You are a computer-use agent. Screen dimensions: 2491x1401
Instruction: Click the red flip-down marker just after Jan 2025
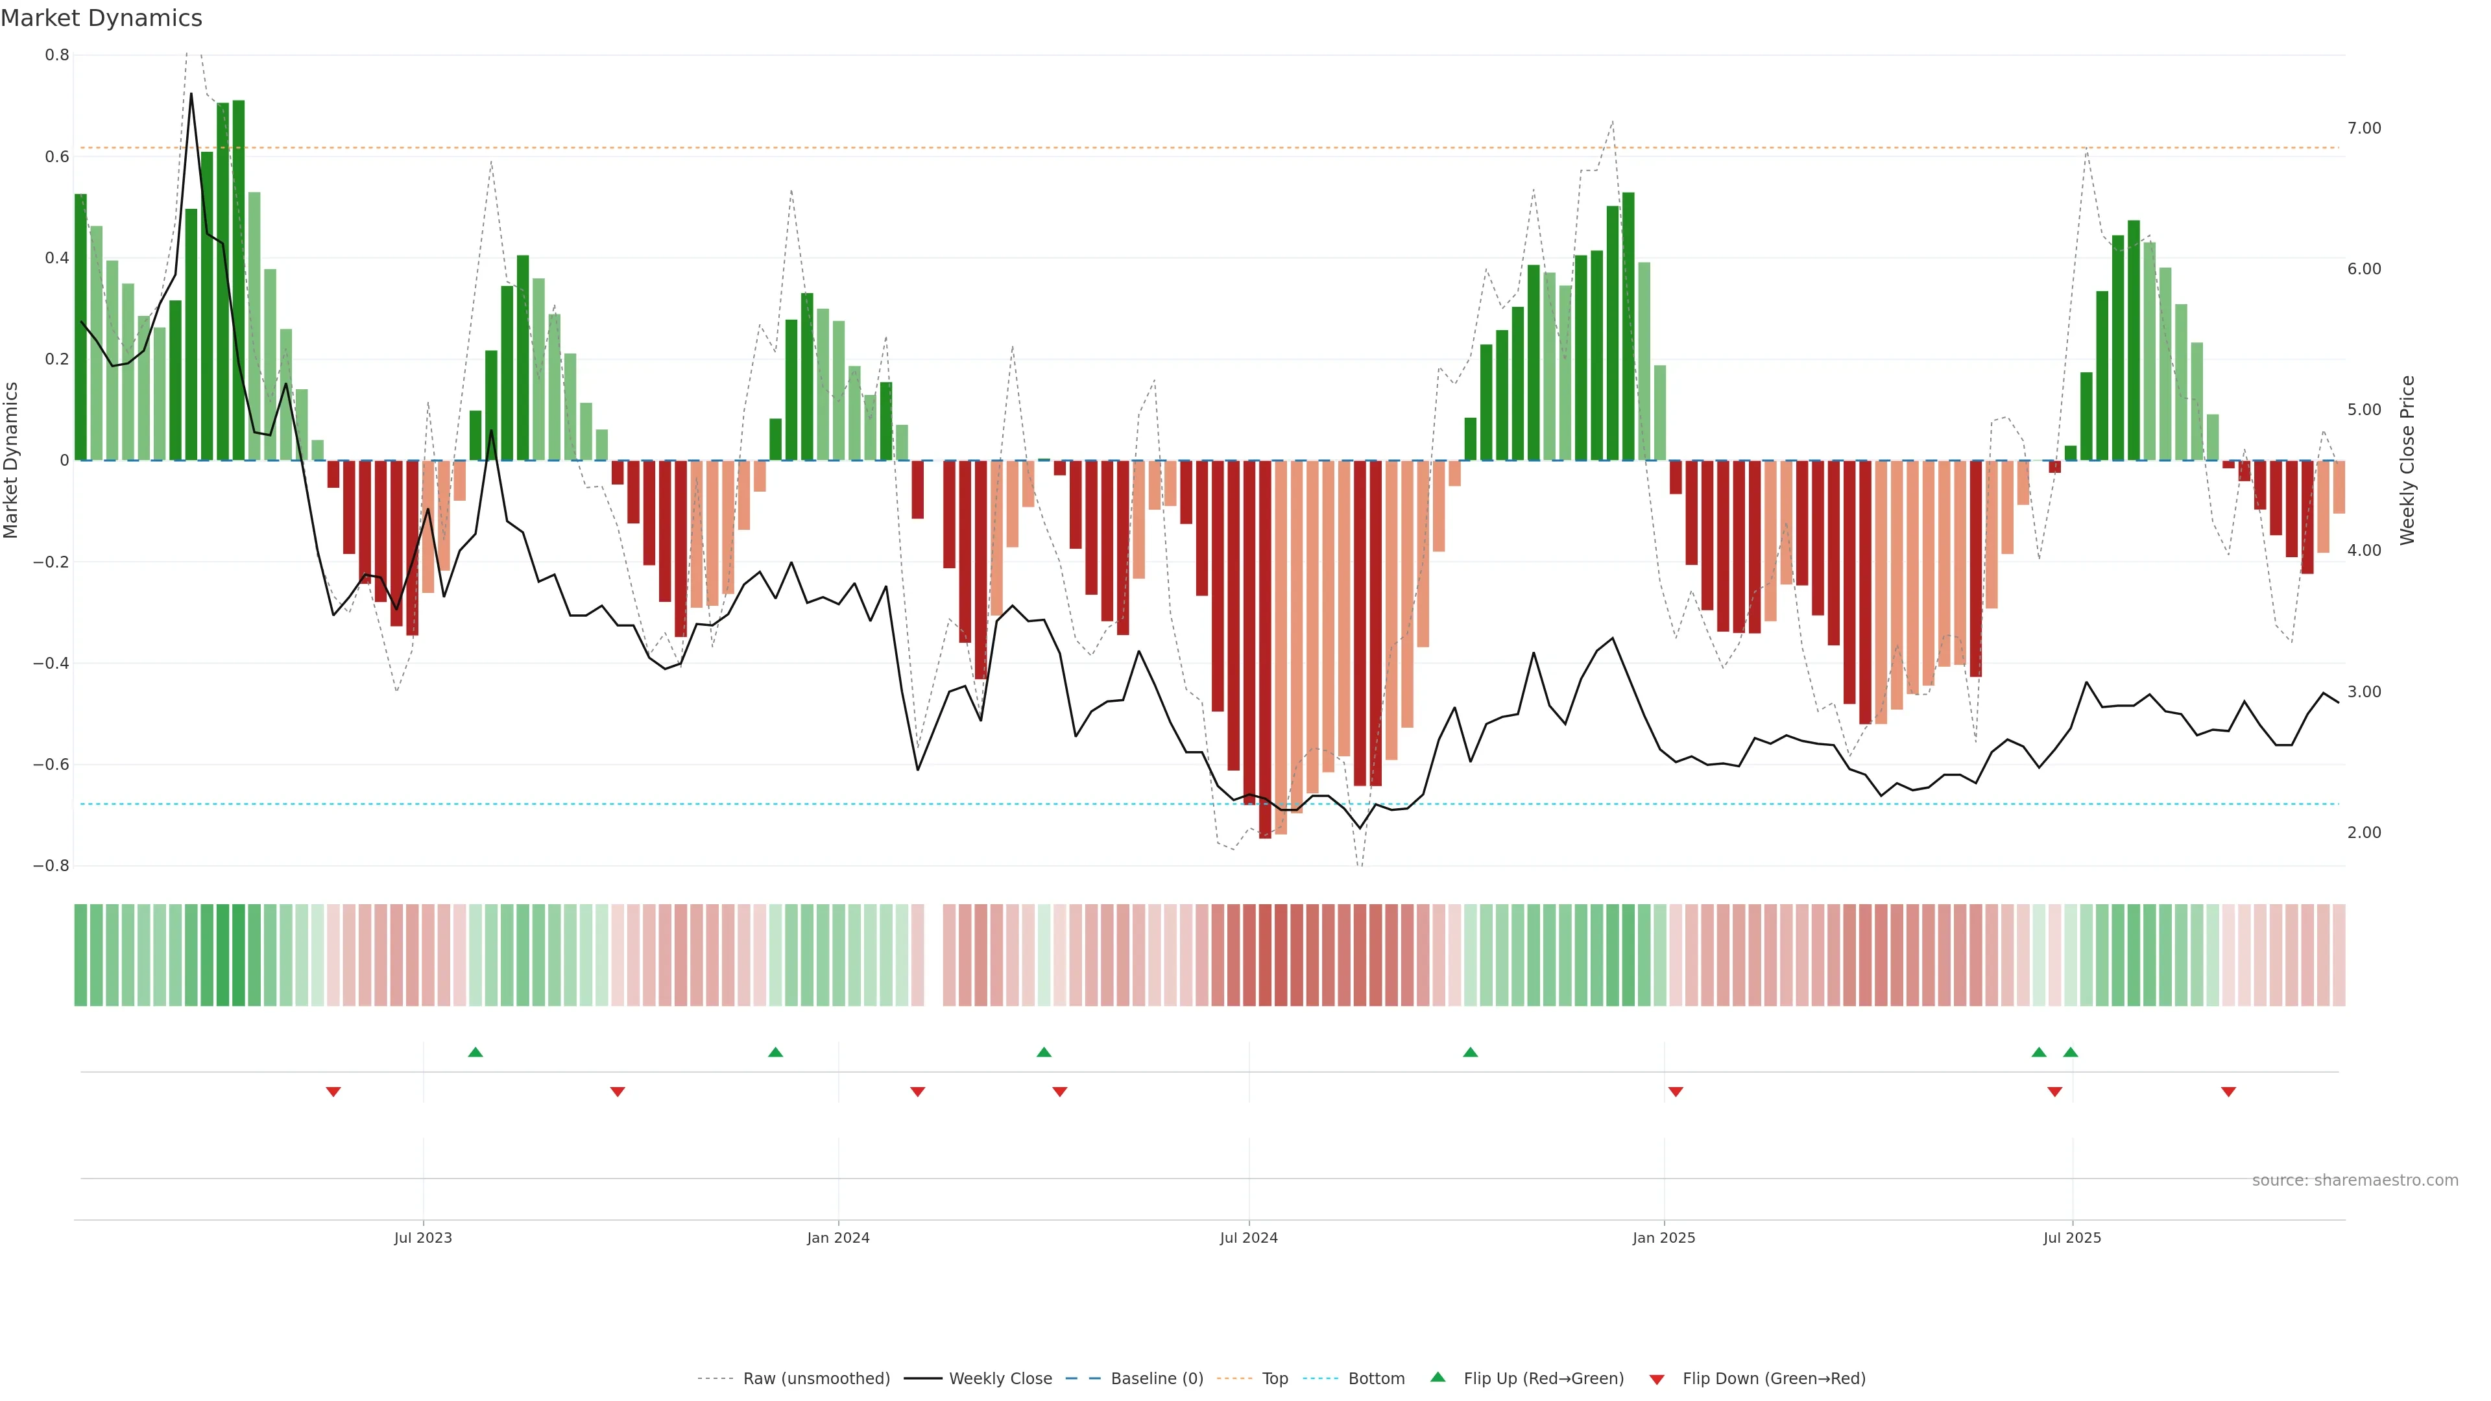tap(1675, 1092)
